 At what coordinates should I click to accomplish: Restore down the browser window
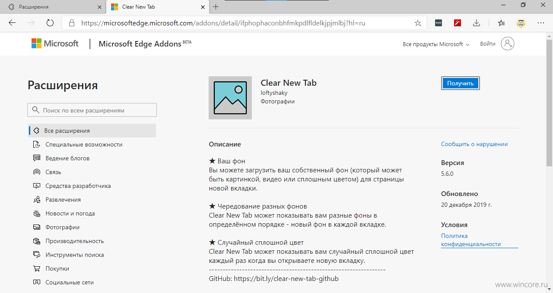[x=523, y=5]
